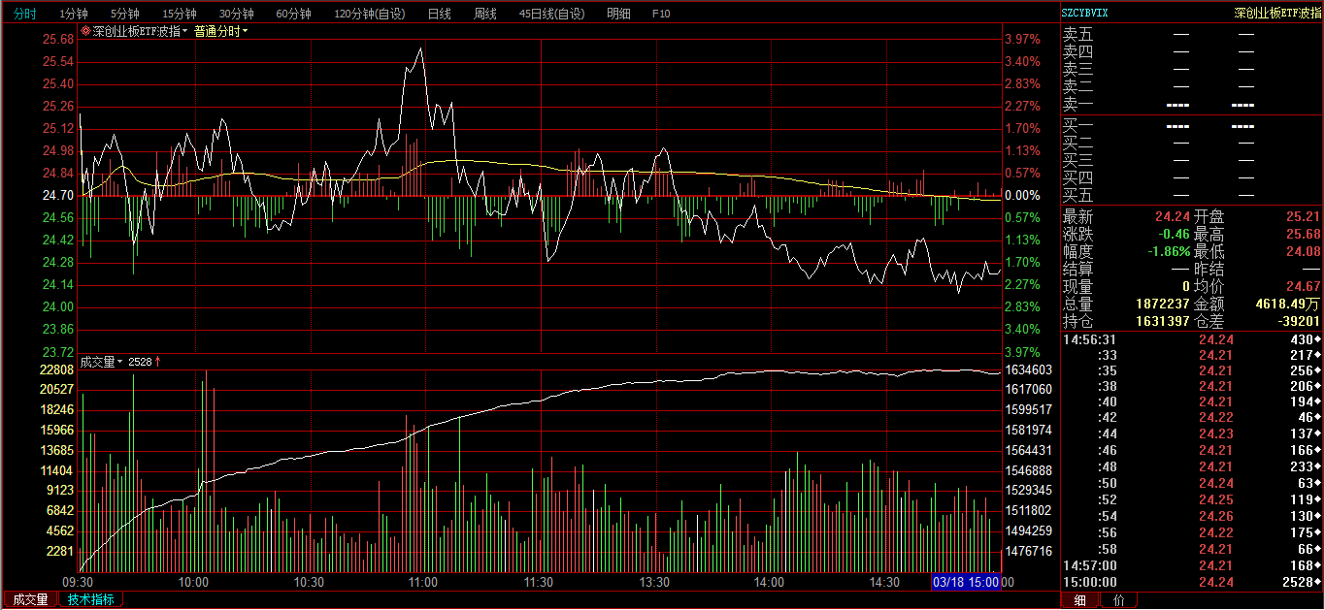Click the 买五 bid level row

1191,195
